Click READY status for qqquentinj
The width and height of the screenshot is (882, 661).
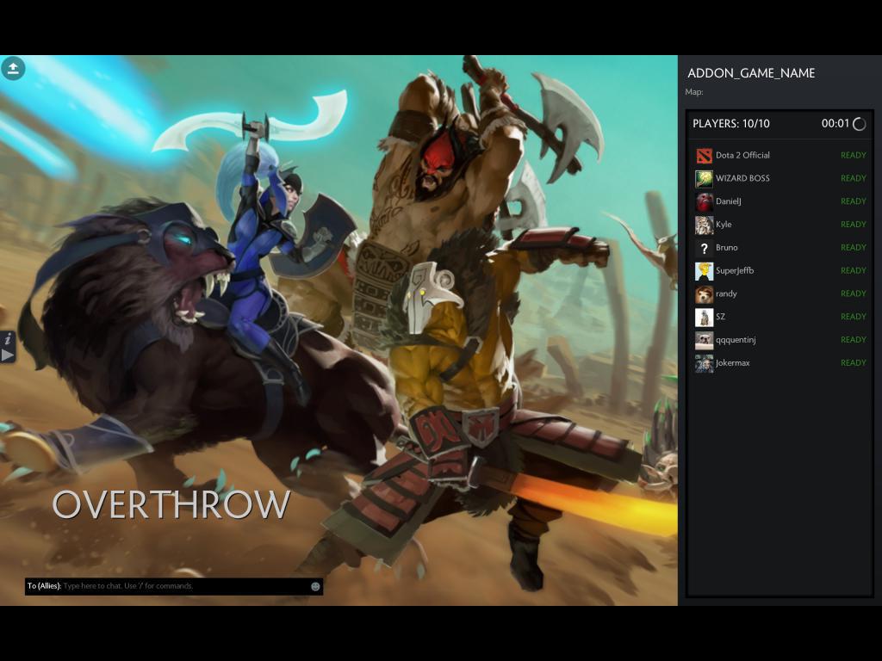tap(854, 339)
